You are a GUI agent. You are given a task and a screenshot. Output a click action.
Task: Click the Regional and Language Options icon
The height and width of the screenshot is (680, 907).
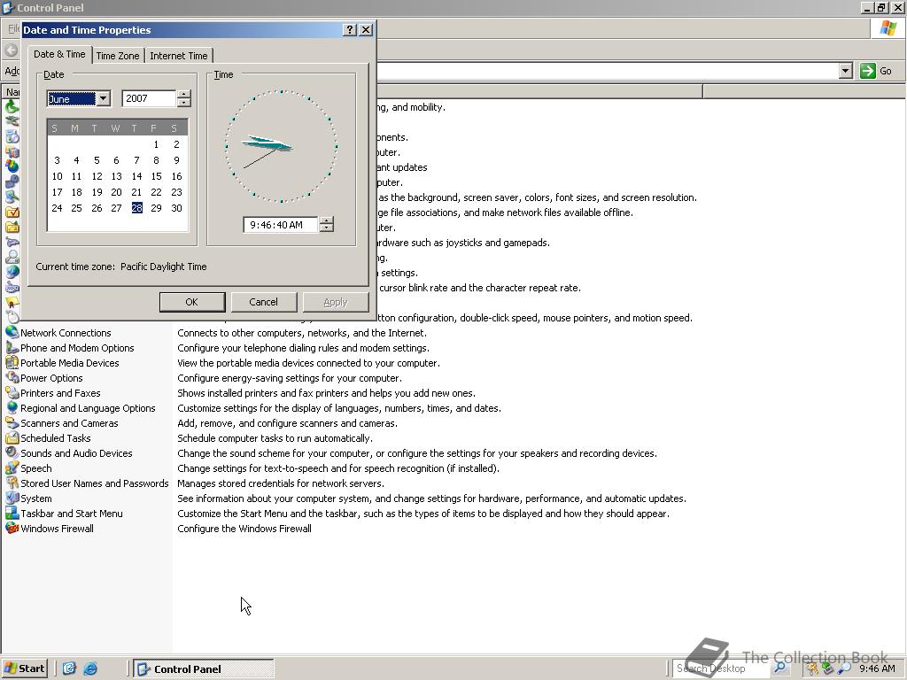click(12, 407)
